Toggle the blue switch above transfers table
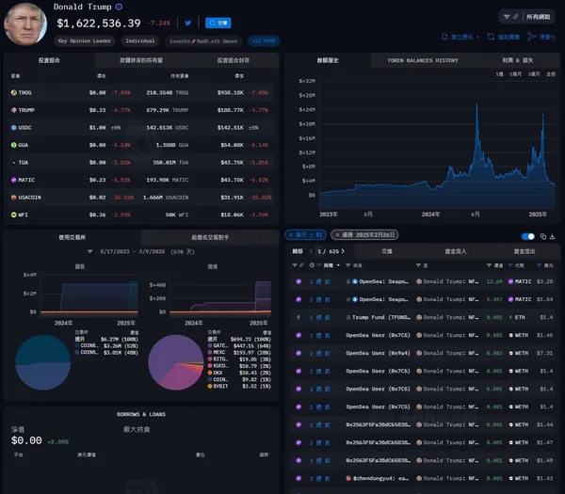This screenshot has height=494, width=565. coord(529,236)
